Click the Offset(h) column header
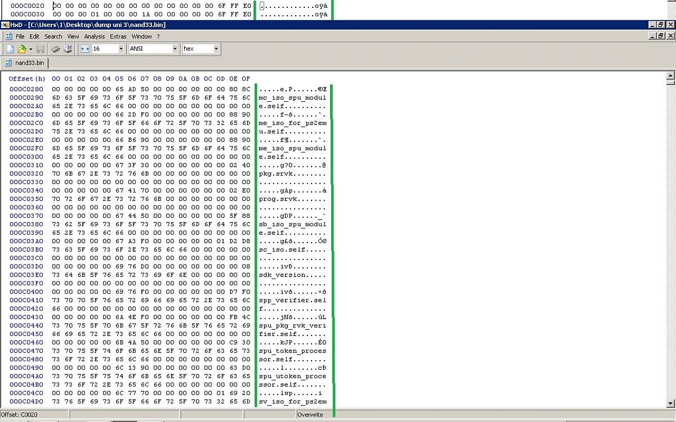676x422 pixels. [x=27, y=79]
